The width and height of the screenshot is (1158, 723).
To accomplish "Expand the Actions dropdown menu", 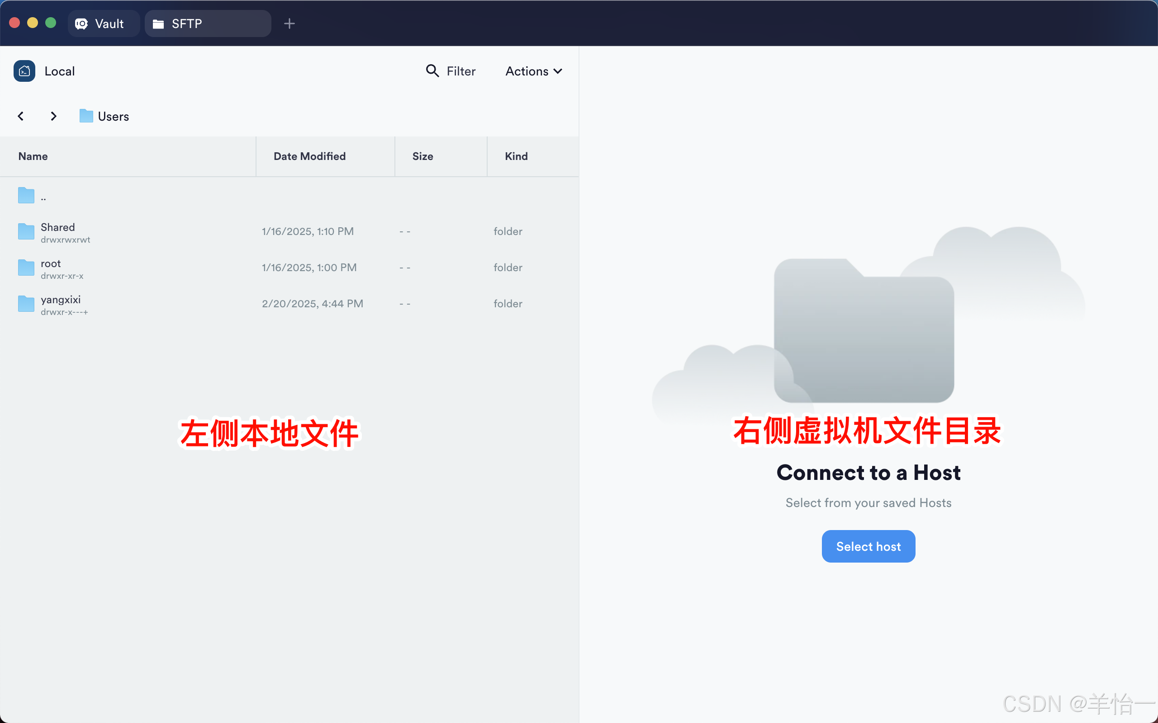I will 534,71.
